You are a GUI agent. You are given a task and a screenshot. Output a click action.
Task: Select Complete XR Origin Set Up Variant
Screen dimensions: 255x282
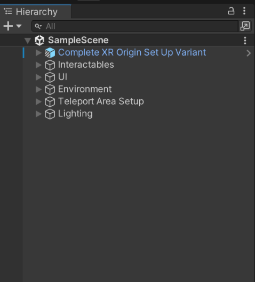tap(132, 52)
